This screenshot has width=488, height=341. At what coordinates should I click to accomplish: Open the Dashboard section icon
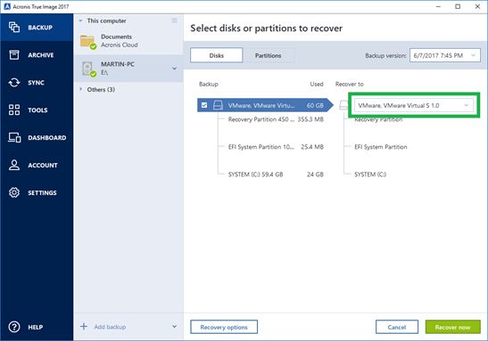coord(14,138)
